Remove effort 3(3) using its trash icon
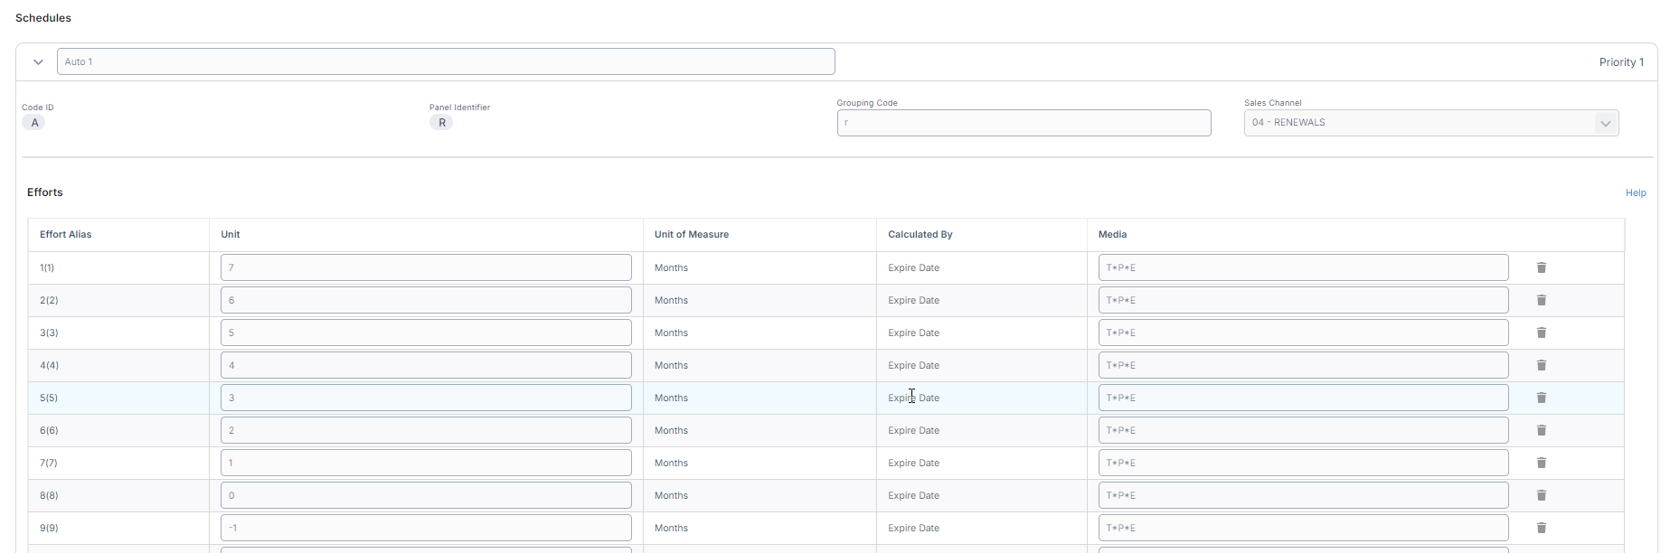The height and width of the screenshot is (553, 1670). 1542,333
